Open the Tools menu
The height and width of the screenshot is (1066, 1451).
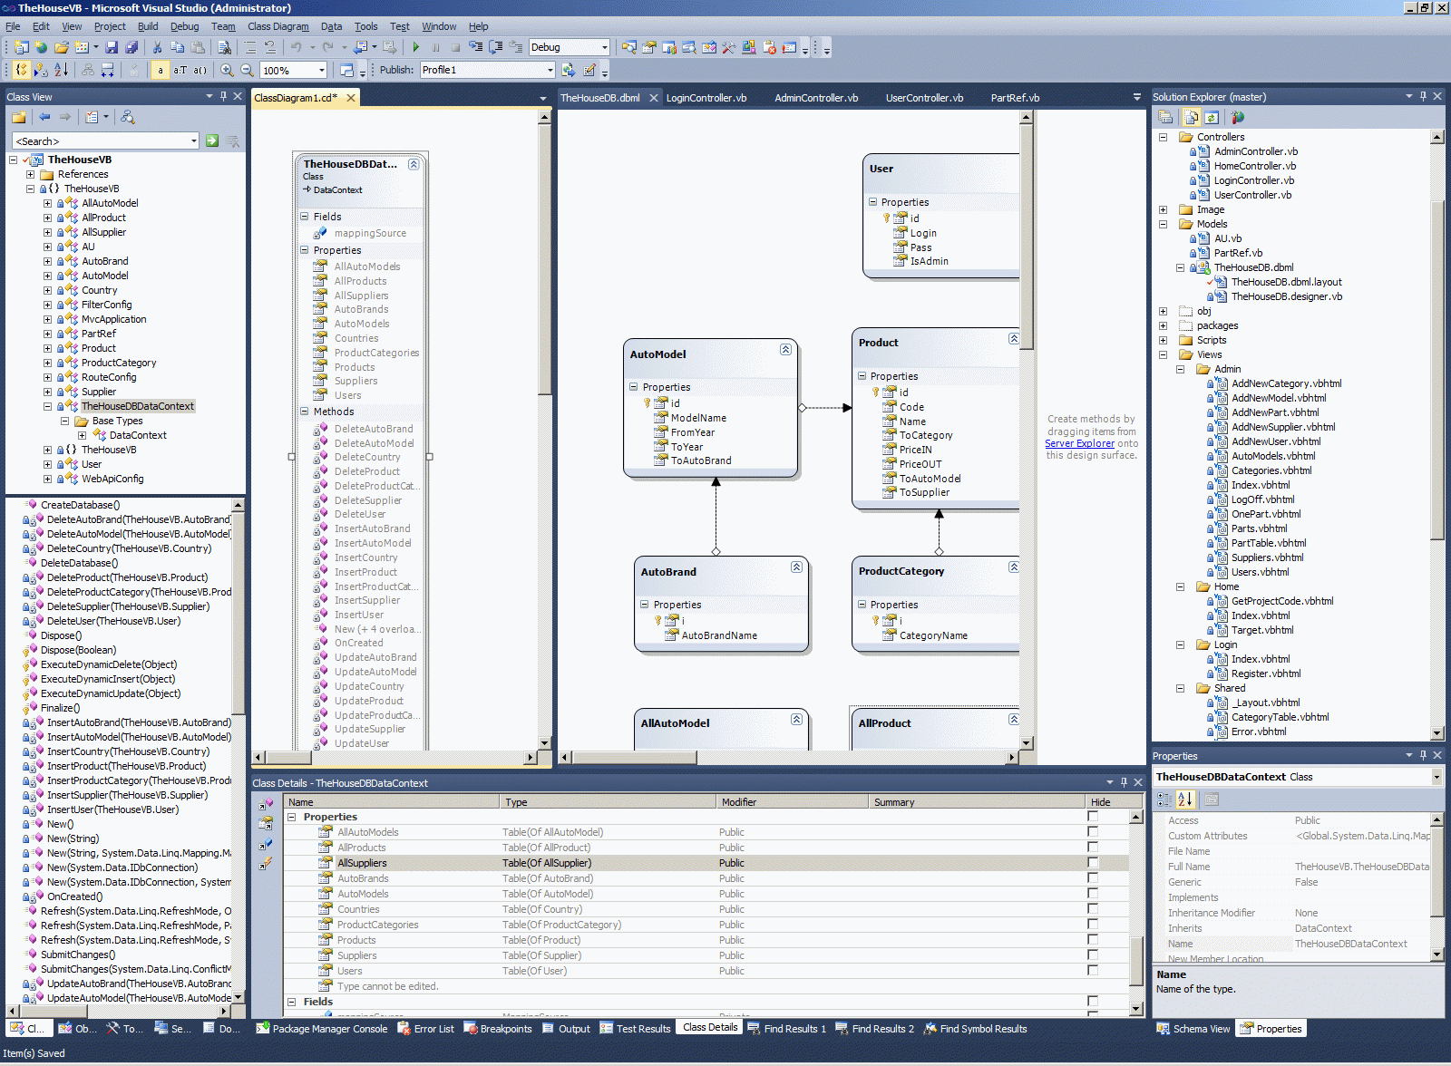click(365, 26)
